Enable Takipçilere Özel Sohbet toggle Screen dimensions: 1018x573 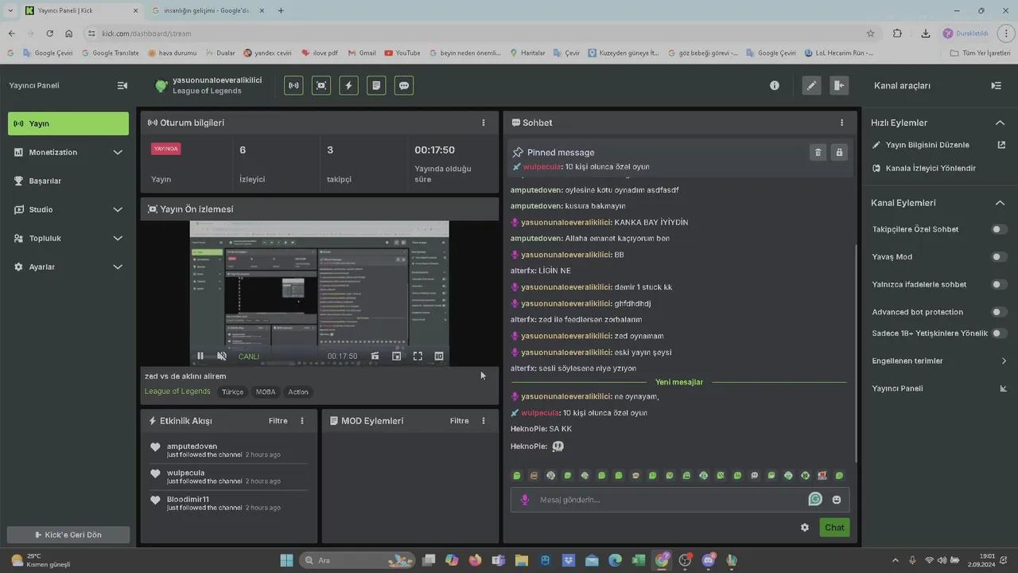tap(998, 229)
